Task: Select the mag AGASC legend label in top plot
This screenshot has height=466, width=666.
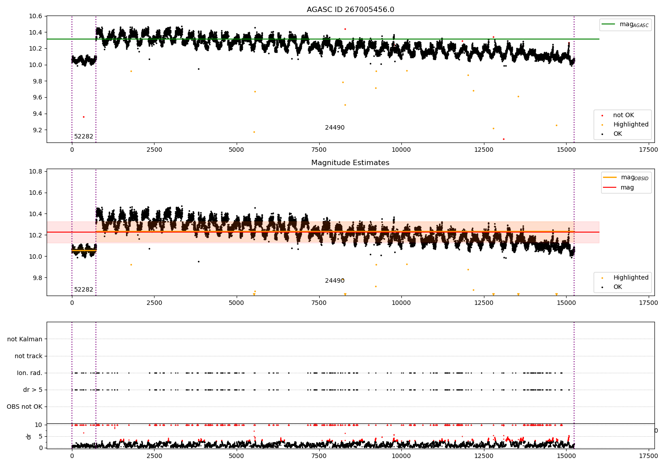Action: coord(634,24)
